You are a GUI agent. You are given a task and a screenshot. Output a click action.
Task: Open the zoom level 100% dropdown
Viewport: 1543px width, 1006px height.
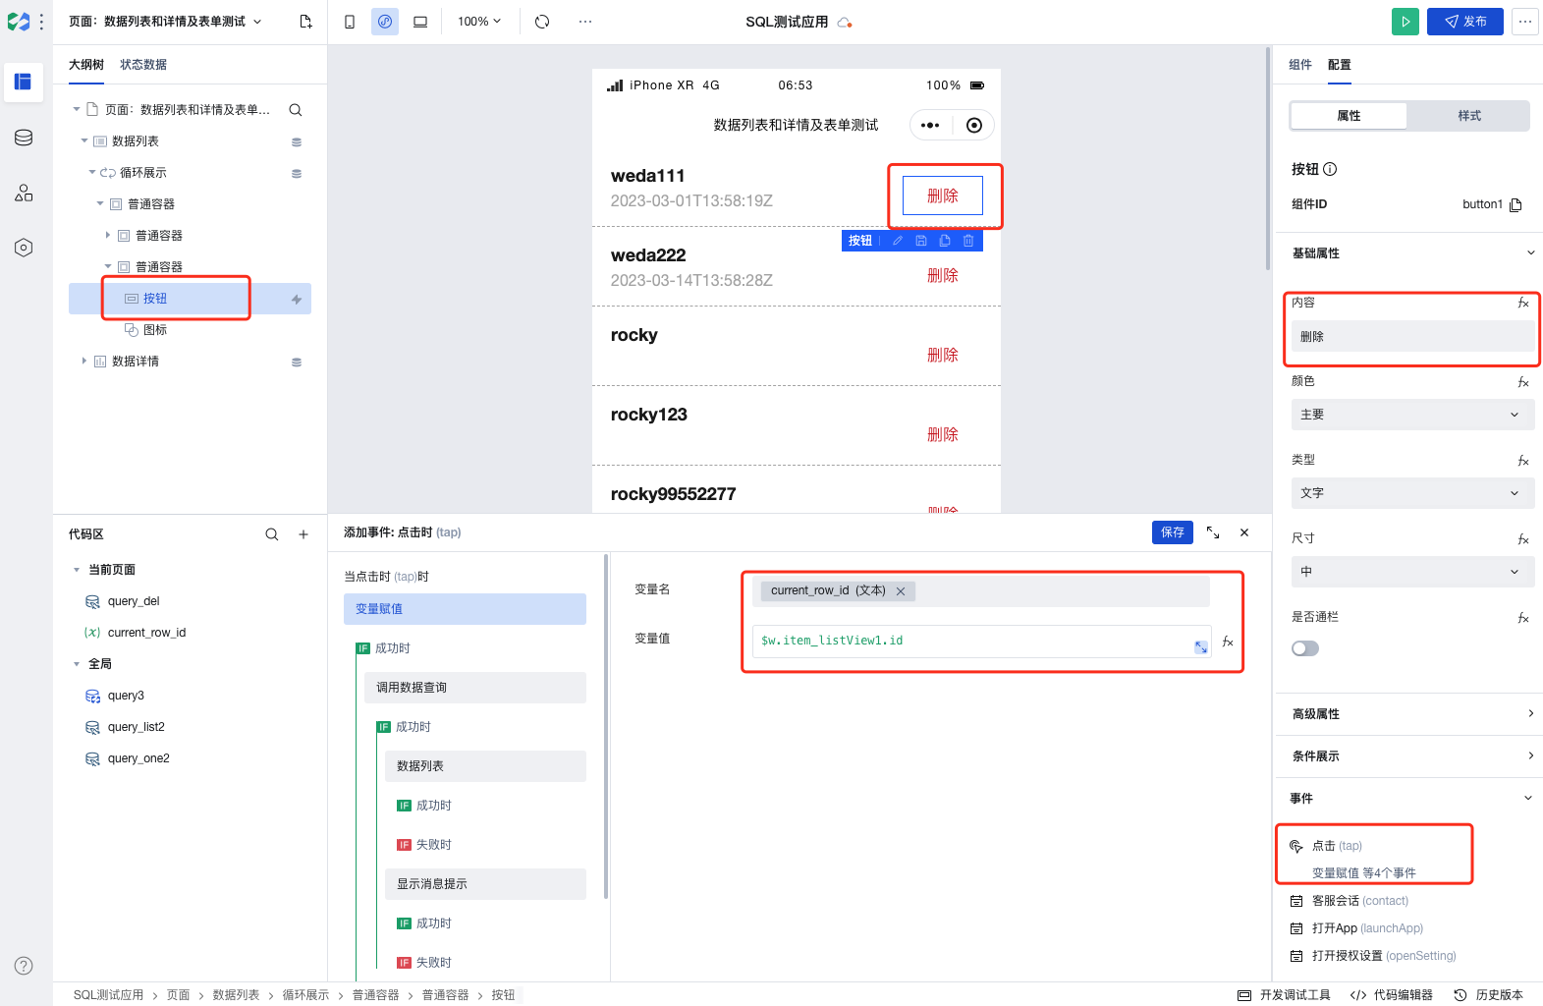tap(479, 22)
